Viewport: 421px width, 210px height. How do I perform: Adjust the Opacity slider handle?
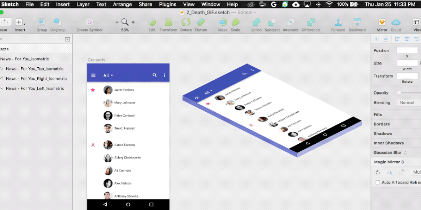click(399, 93)
